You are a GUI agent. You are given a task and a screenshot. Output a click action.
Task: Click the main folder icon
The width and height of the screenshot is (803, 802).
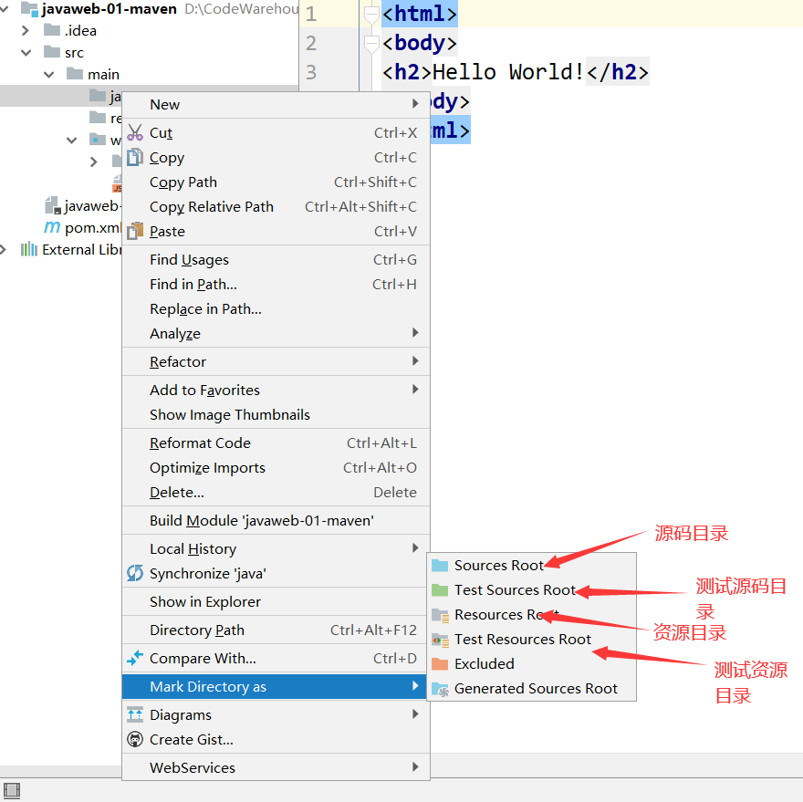tap(75, 74)
